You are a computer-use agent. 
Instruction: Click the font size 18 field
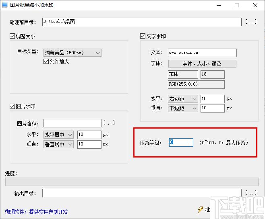[212, 74]
